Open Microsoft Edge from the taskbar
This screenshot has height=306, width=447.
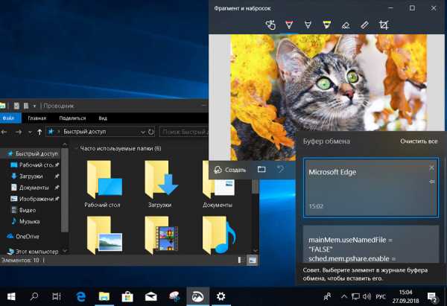click(x=80, y=296)
